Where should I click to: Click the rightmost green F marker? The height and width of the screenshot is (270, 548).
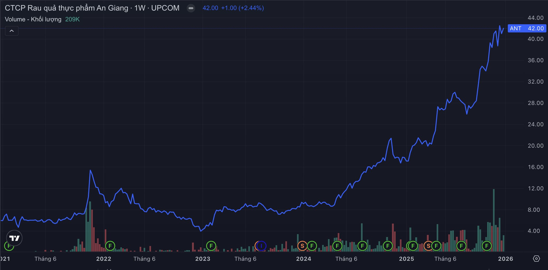[487, 246]
